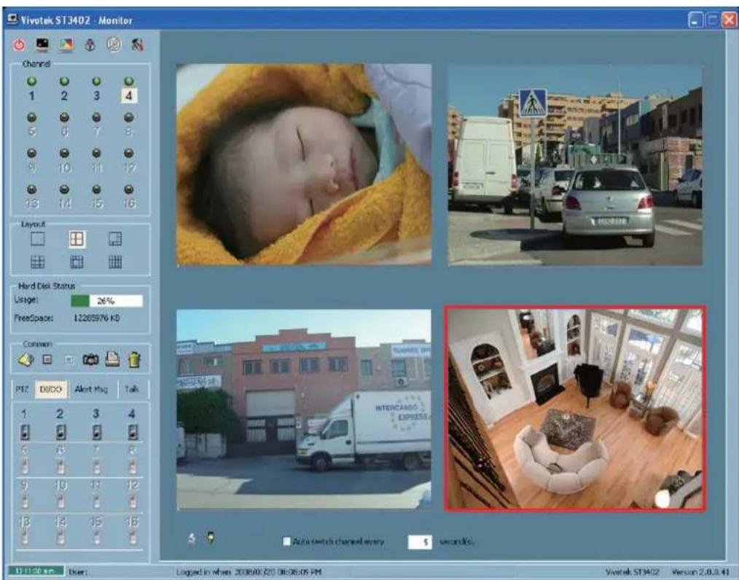
Task: Toggle DI/DO switch under number 16
Action: (x=133, y=537)
